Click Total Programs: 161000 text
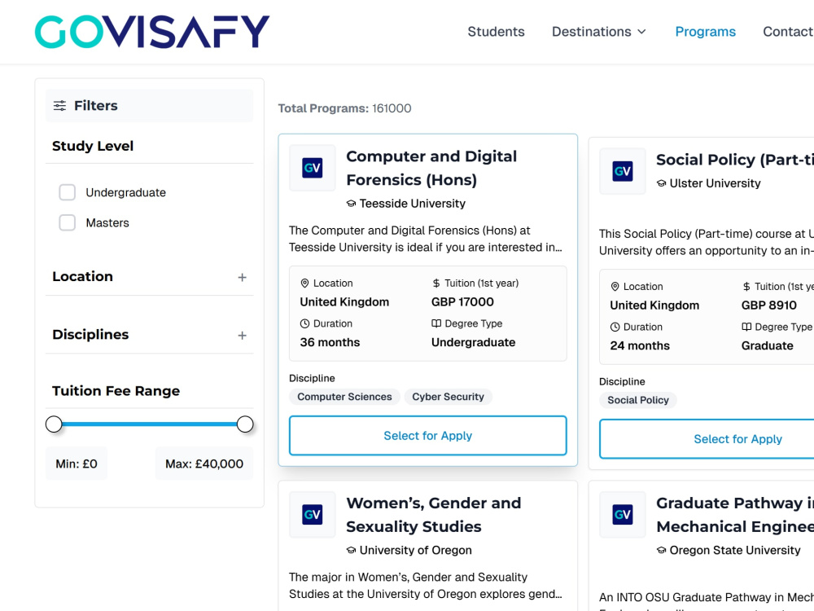The height and width of the screenshot is (611, 814). (x=344, y=108)
